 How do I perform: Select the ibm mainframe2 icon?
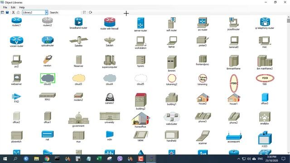click(x=265, y=61)
